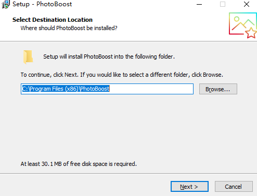The image size is (257, 196).
Task: Click empty space inside the destination folder field
Action: 151,89
